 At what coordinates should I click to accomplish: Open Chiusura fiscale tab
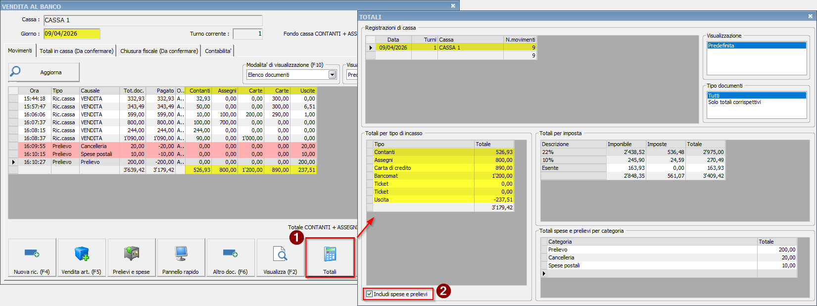click(159, 51)
